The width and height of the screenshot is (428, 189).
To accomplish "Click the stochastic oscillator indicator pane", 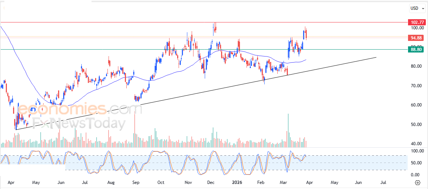I will pos(203,163).
